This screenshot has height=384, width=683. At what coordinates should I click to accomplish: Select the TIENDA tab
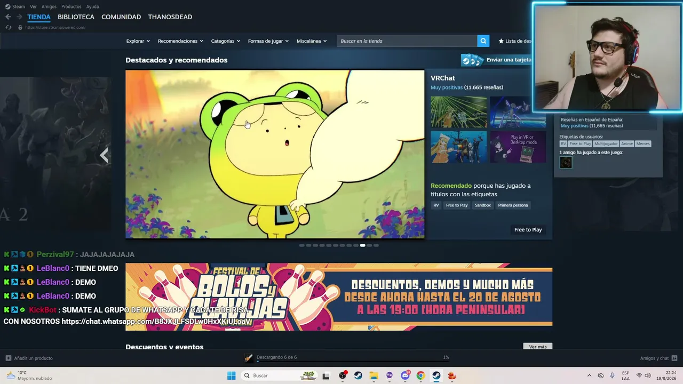coord(39,17)
